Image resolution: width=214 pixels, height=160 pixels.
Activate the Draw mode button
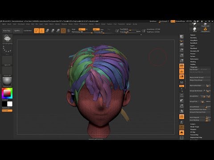click(x=42, y=31)
